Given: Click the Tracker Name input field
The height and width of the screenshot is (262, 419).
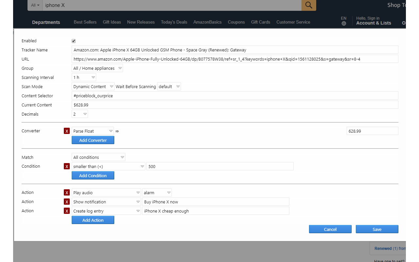Looking at the screenshot, I should [235, 50].
